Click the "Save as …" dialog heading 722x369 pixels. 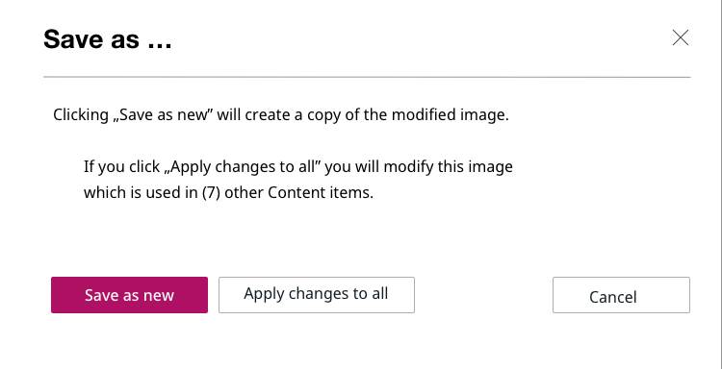click(x=108, y=39)
